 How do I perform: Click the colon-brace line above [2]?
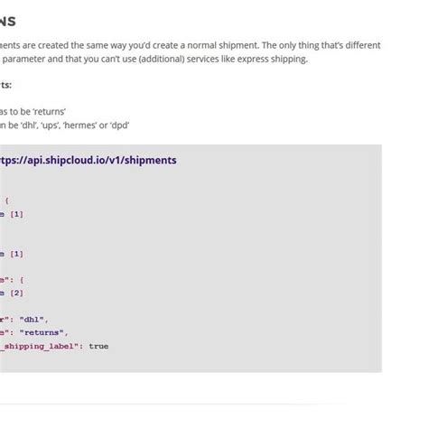coord(12,280)
